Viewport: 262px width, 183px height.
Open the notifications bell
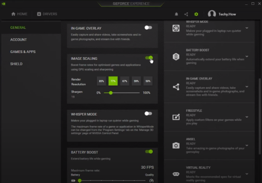point(176,14)
